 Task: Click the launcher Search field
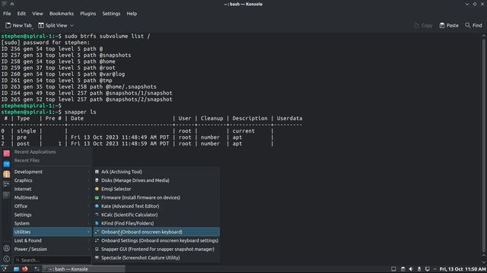pos(53,260)
